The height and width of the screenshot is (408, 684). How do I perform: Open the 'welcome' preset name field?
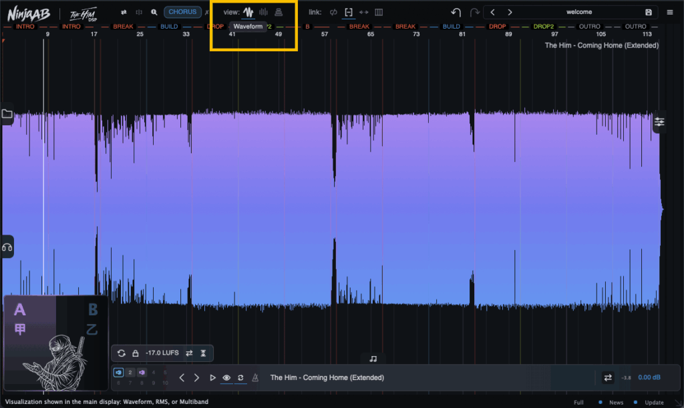coord(579,12)
